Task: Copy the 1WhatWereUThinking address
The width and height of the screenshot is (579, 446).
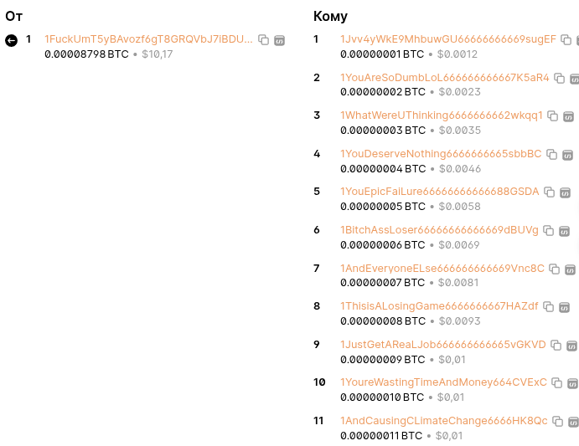Action: (x=552, y=116)
